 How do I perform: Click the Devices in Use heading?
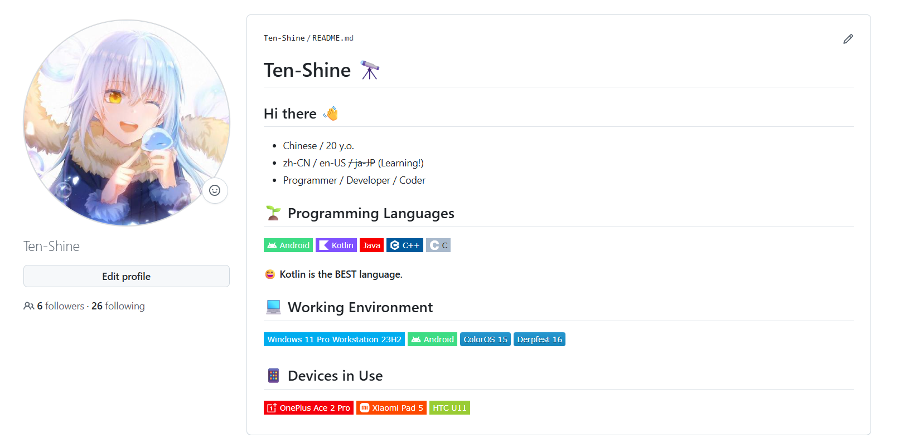(x=335, y=376)
